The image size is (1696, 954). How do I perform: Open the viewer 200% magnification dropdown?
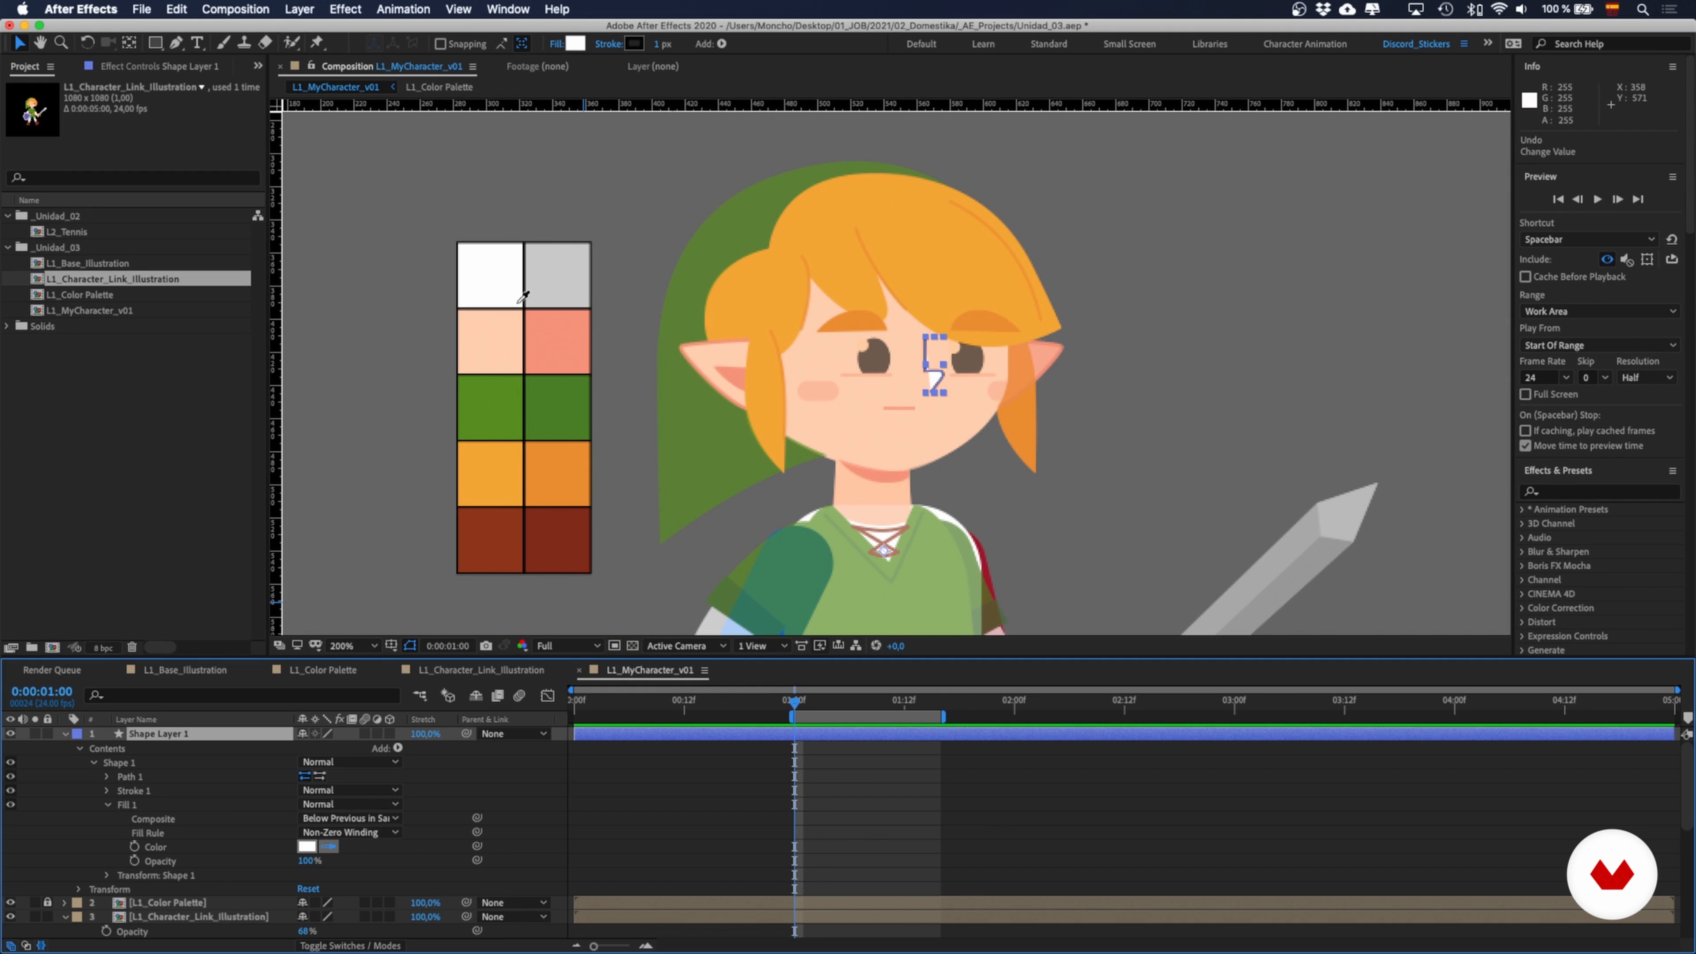coord(353,646)
